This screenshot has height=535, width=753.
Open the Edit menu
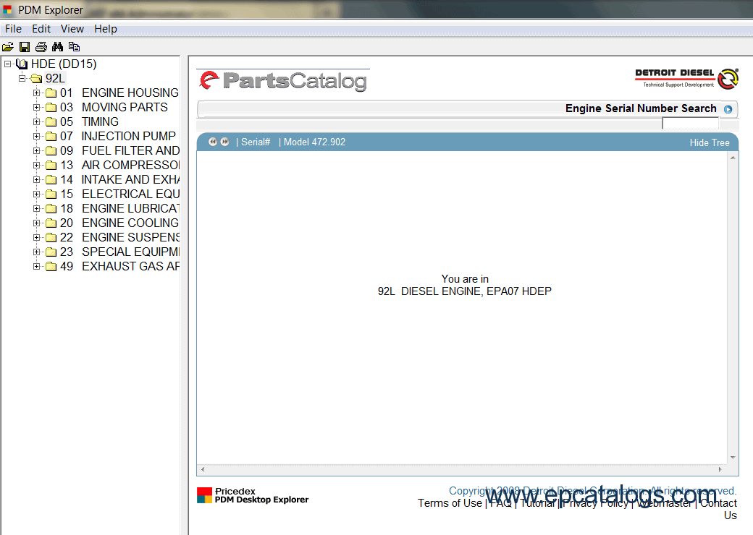pos(41,29)
